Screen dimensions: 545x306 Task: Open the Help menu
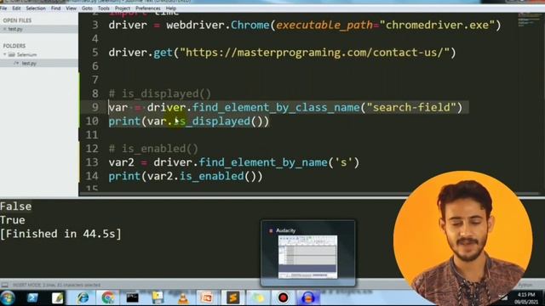click(171, 8)
